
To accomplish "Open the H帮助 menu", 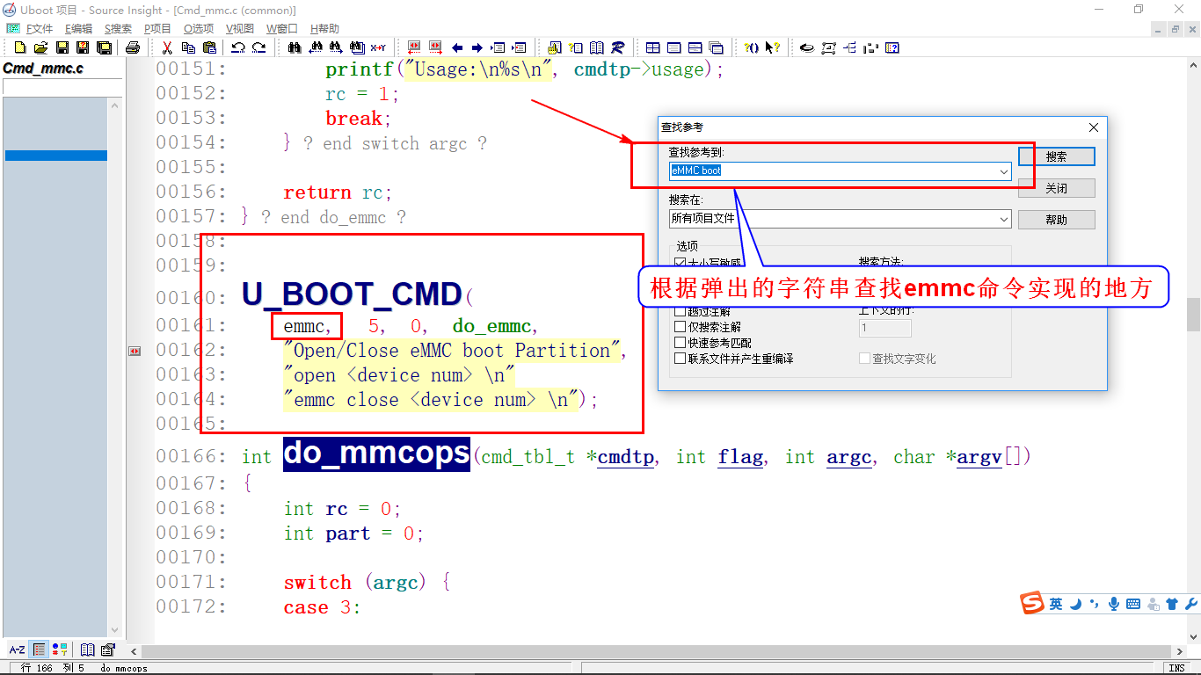I will (x=324, y=28).
